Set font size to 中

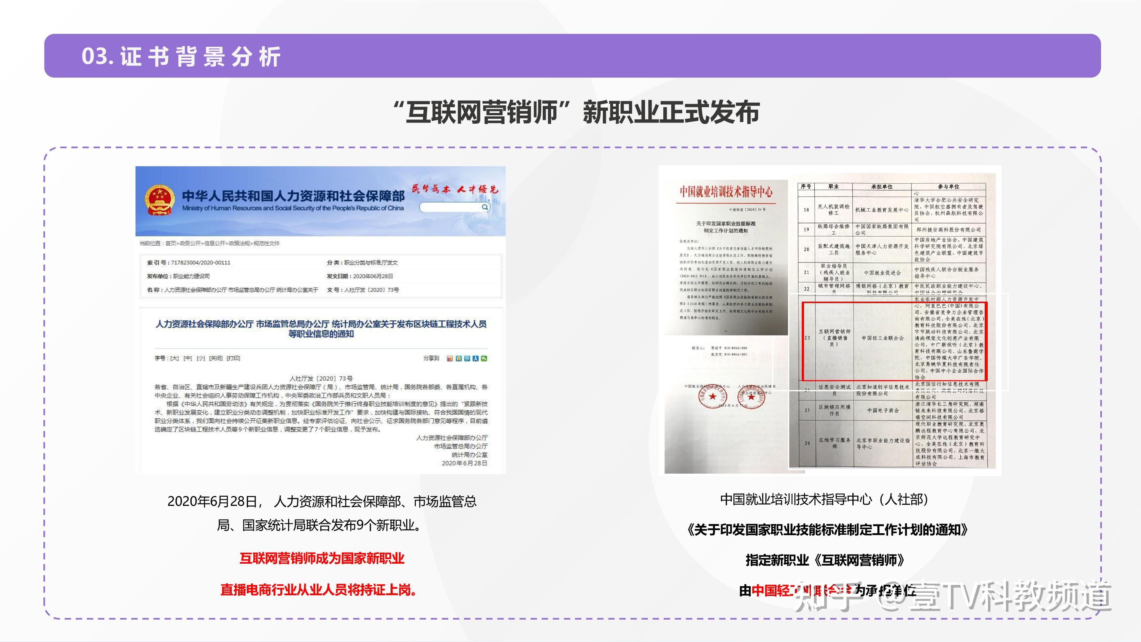pos(188,358)
